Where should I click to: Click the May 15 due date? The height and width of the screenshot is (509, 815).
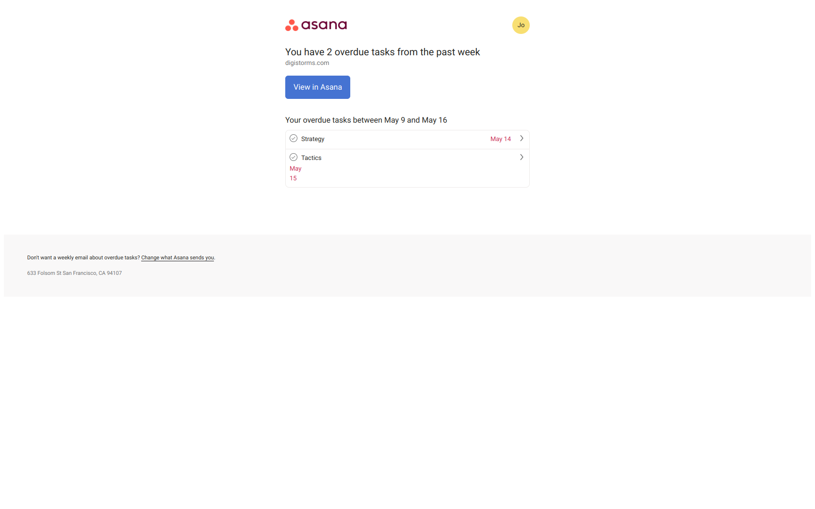point(295,174)
